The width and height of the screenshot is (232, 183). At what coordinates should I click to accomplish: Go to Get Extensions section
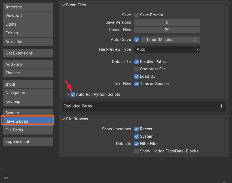28,53
